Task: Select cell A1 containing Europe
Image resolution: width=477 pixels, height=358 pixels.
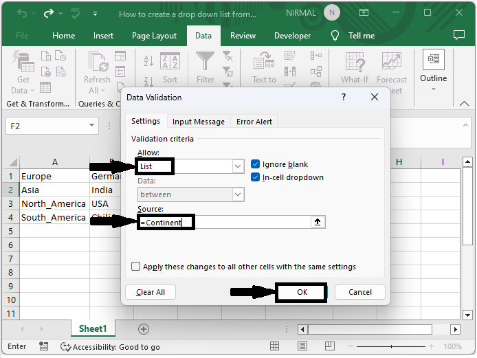Action: click(x=55, y=176)
